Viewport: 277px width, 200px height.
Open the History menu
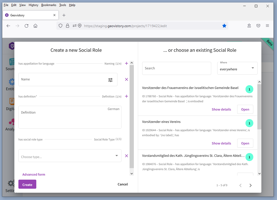pyautogui.click(x=34, y=5)
